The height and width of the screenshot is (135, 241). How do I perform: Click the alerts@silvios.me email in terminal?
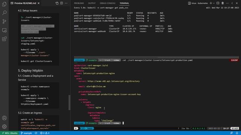(x=96, y=87)
